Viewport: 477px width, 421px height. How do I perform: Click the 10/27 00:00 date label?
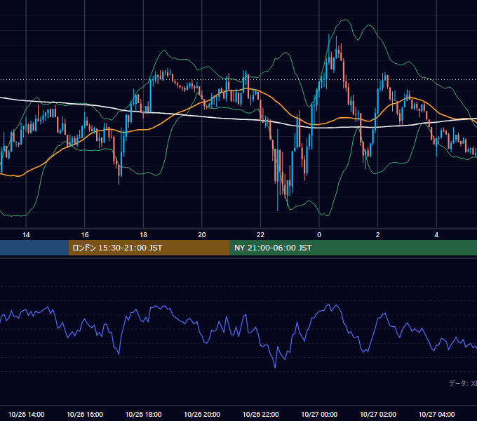(319, 414)
